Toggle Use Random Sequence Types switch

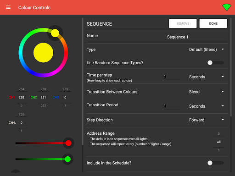pos(215,63)
